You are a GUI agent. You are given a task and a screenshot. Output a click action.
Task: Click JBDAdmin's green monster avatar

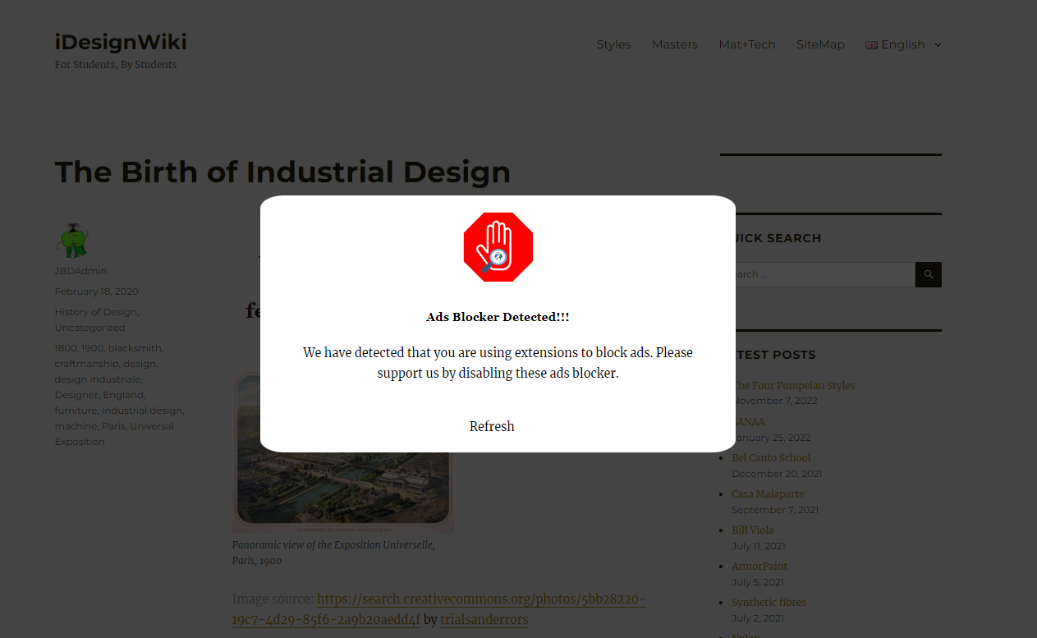coord(72,240)
